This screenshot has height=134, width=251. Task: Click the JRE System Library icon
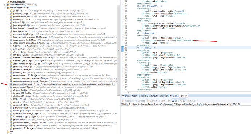pos(8,5)
